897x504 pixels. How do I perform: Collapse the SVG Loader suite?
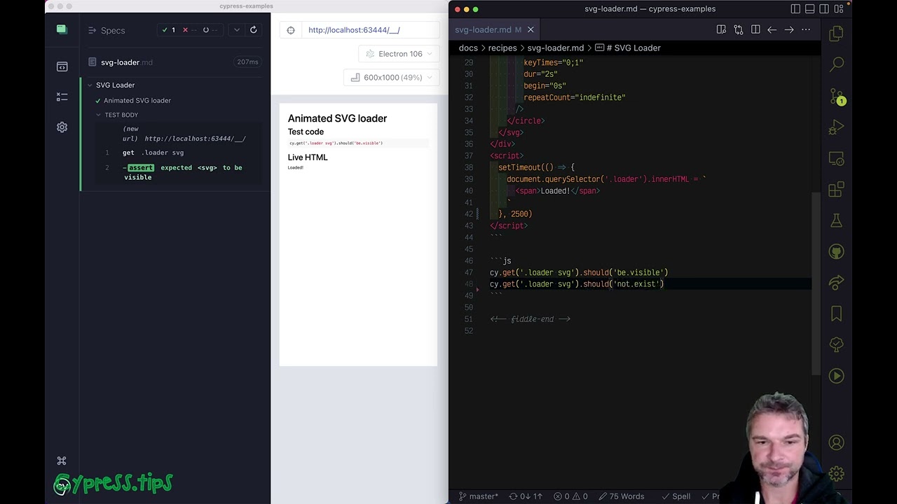(90, 85)
